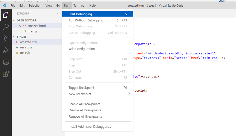Screen dimensions: 236x136
Task: Click the VS Code logo icon
Action: coord(4,6)
